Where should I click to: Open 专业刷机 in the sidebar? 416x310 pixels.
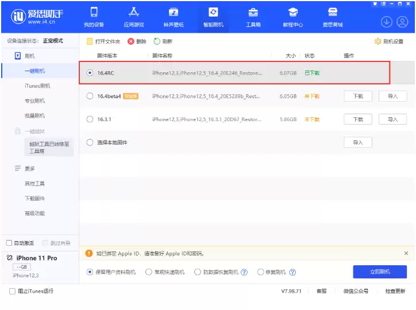pos(34,100)
